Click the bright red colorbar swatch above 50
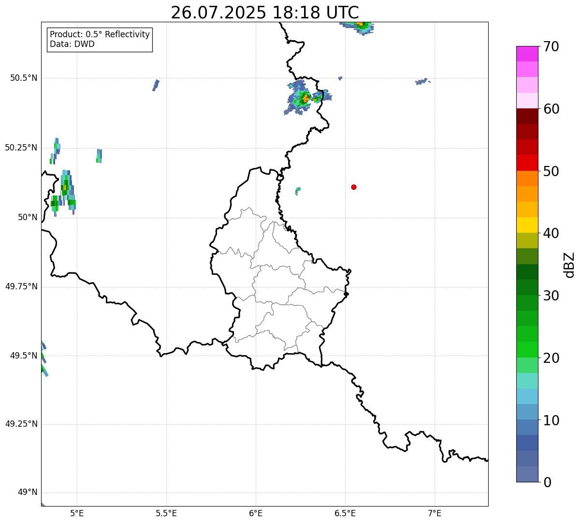This screenshot has height=523, width=581. point(527,163)
